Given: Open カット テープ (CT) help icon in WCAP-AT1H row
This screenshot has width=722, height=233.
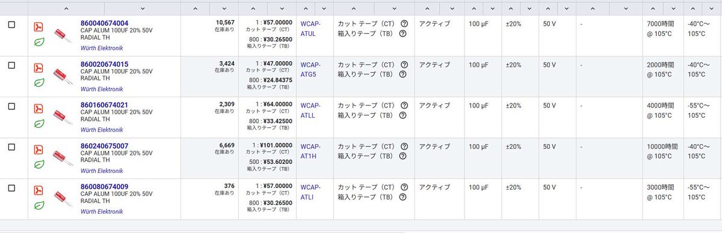Looking at the screenshot, I should pos(404,146).
